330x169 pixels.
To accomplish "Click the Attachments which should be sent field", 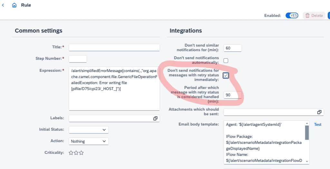I will coord(274,112).
